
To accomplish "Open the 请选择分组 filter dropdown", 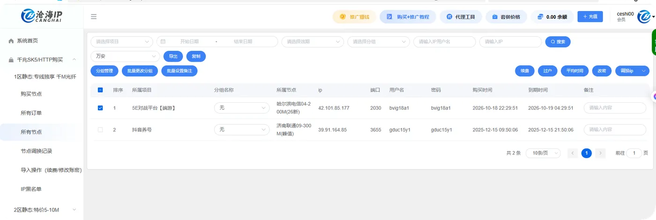I will 379,42.
